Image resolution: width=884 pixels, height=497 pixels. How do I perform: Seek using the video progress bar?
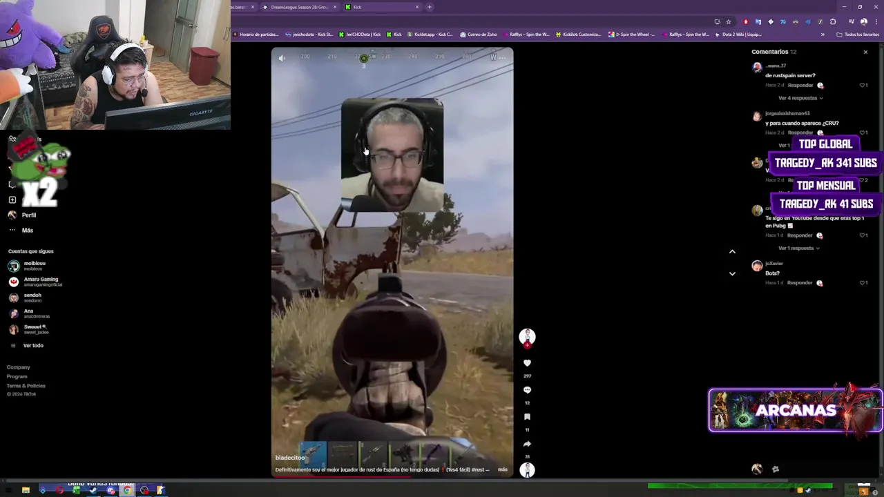pyautogui.click(x=392, y=476)
